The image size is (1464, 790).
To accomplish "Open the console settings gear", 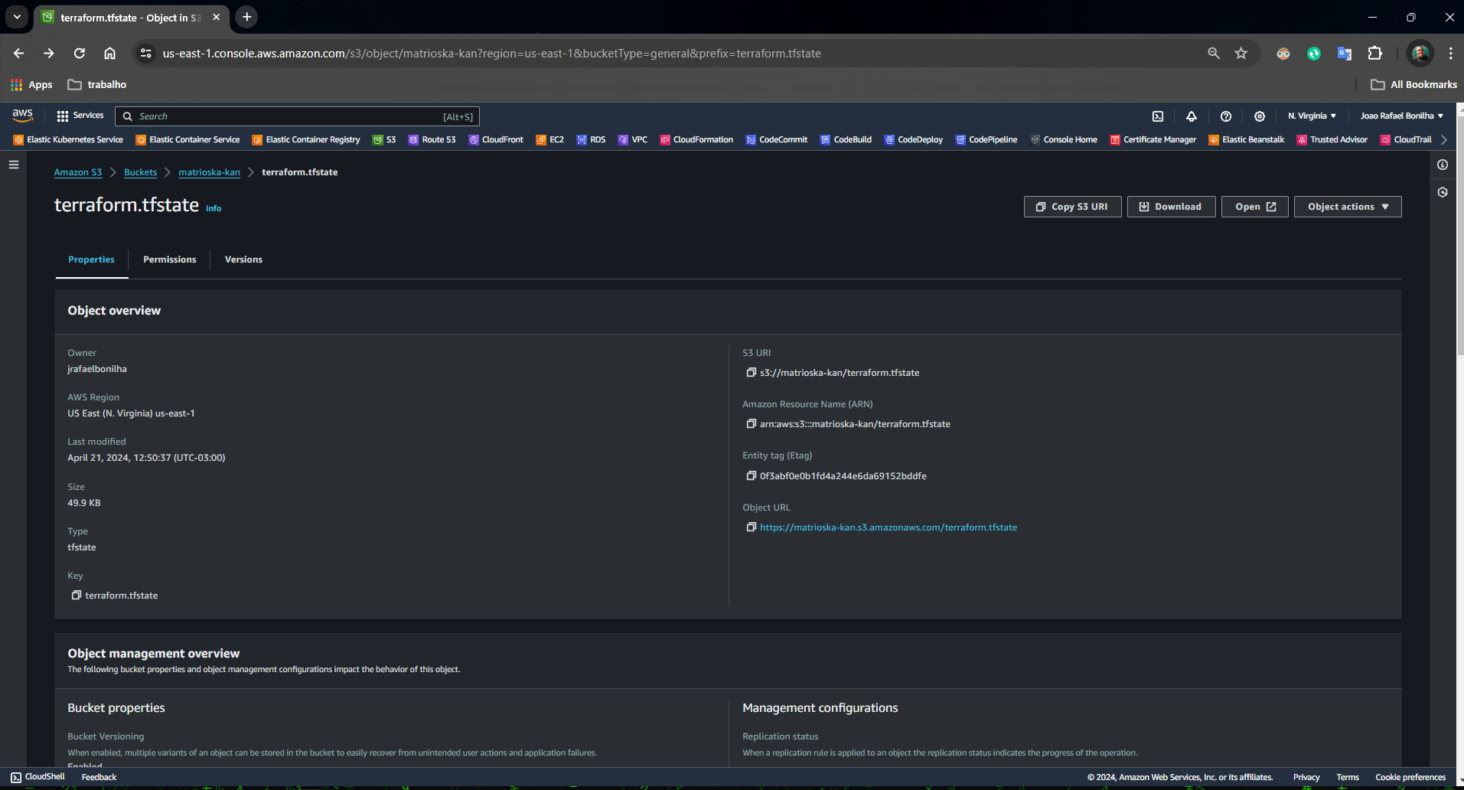I will coord(1260,116).
